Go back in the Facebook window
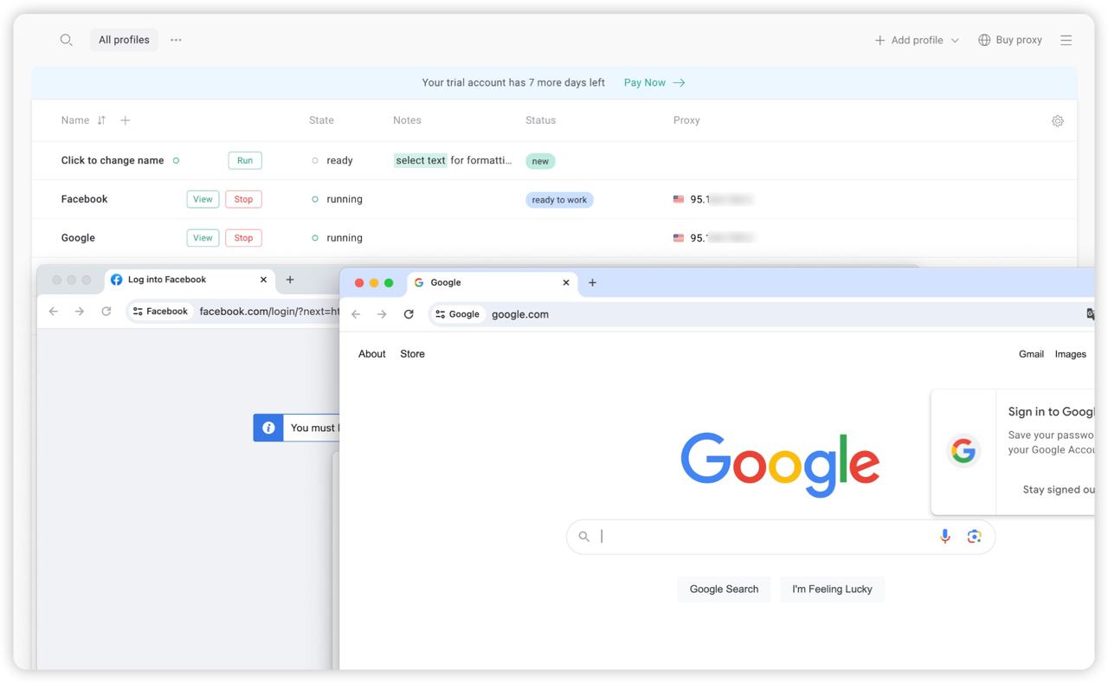The width and height of the screenshot is (1108, 683). (x=54, y=312)
